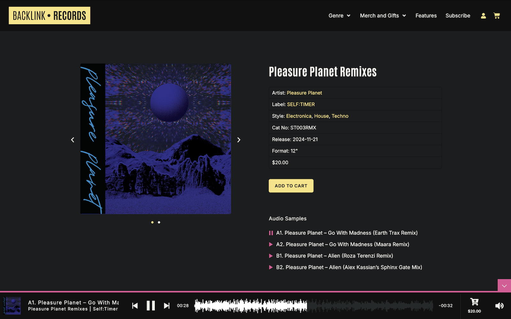This screenshot has width=511, height=319.
Task: Click the ADD TO CART button
Action: [x=291, y=186]
